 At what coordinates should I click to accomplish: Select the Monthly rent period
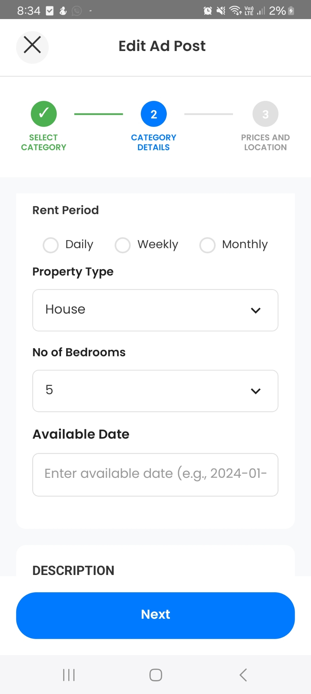point(207,245)
